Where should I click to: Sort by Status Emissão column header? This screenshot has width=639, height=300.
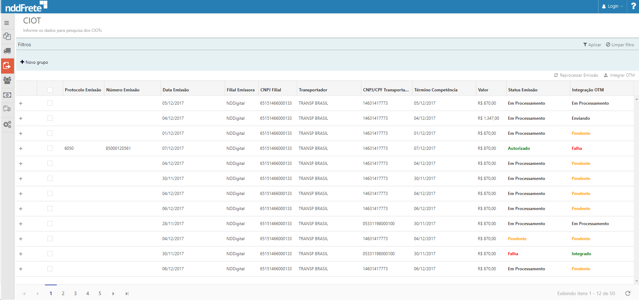522,90
